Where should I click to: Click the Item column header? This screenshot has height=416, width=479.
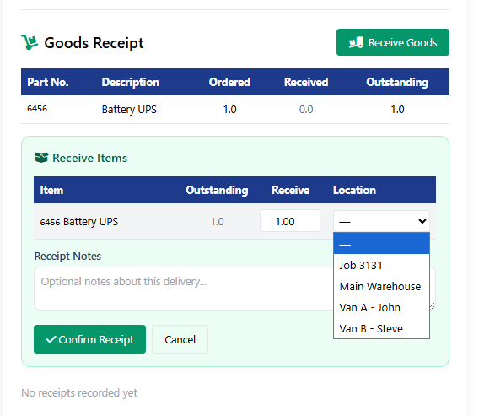tap(51, 190)
